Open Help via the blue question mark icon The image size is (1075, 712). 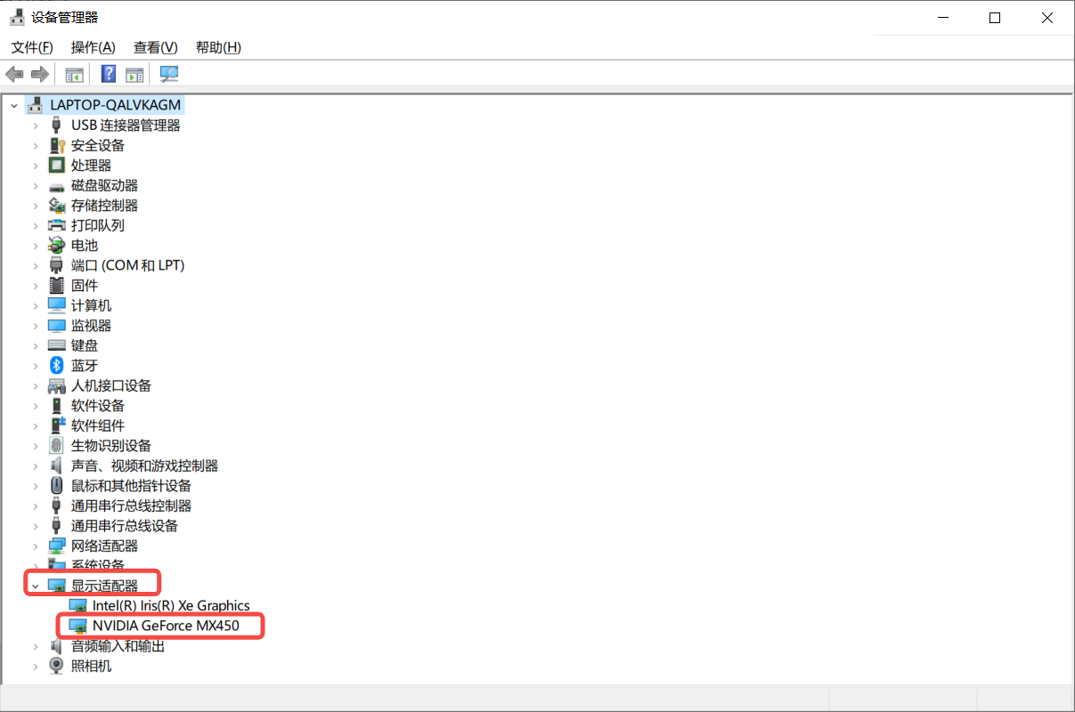pos(109,74)
